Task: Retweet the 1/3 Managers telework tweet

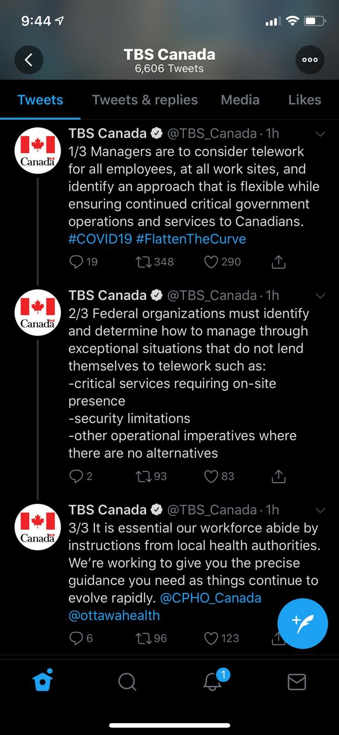Action: pyautogui.click(x=143, y=262)
